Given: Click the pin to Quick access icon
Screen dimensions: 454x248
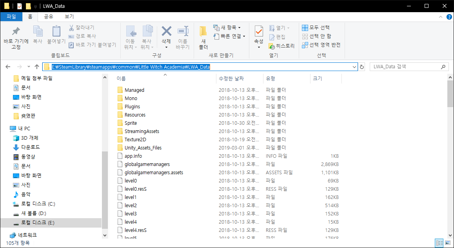Looking at the screenshot, I should pos(16,31).
